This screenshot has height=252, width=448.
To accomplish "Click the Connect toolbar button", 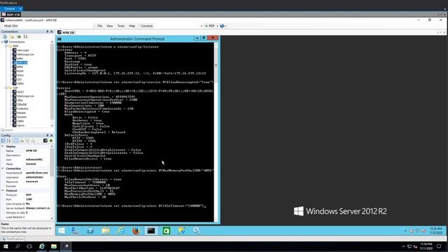I will pos(146,26).
